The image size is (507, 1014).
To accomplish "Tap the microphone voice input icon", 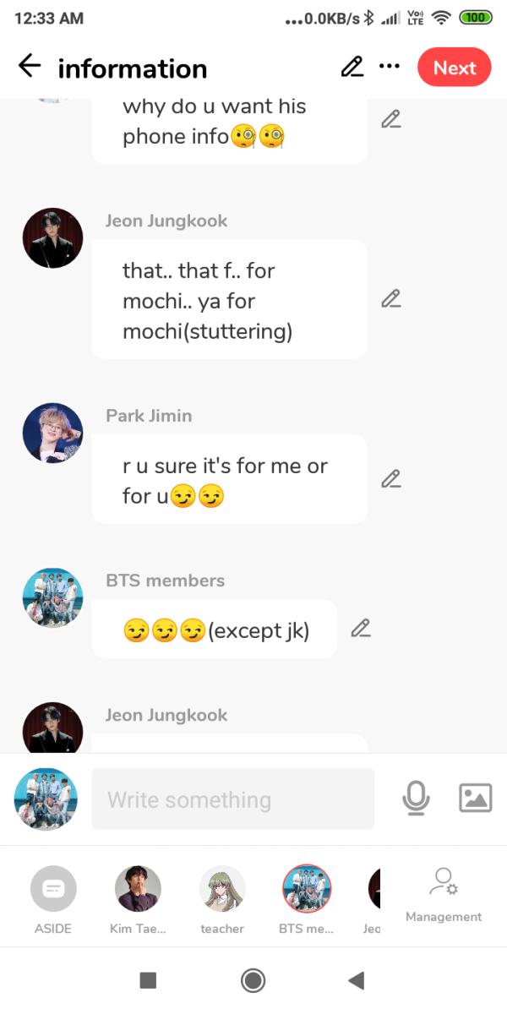I will click(x=416, y=798).
